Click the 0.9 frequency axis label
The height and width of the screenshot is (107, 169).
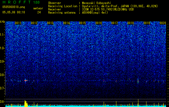pyautogui.click(x=2, y=62)
